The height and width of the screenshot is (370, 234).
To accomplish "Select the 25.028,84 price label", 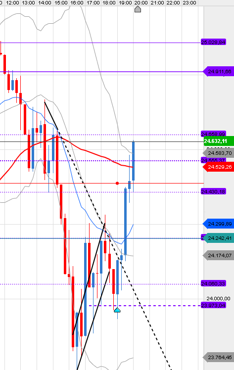I will click(213, 42).
